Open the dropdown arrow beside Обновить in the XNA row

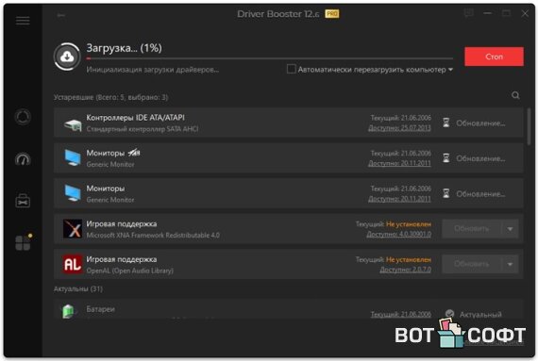pyautogui.click(x=510, y=229)
